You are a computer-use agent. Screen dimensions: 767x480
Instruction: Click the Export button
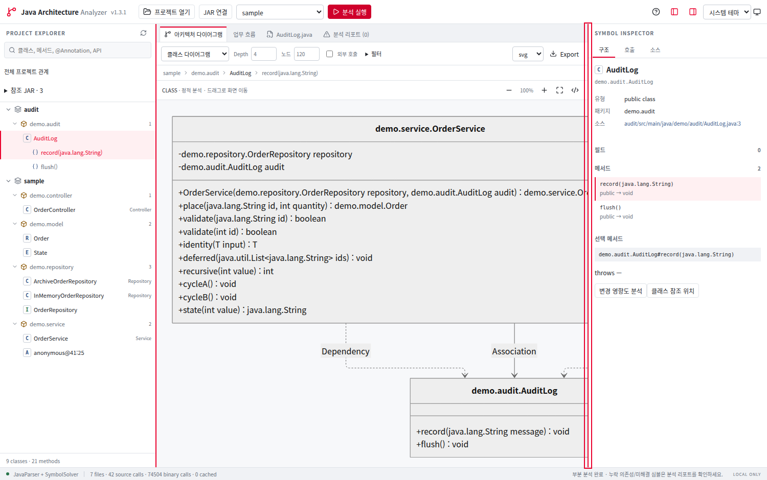coord(565,54)
